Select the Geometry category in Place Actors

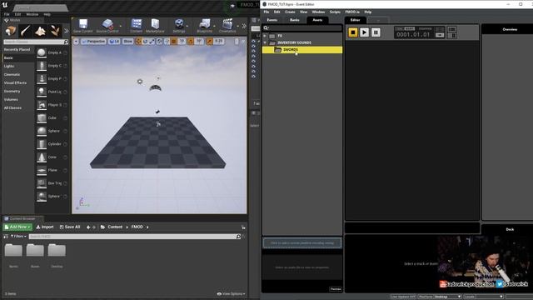coord(12,92)
